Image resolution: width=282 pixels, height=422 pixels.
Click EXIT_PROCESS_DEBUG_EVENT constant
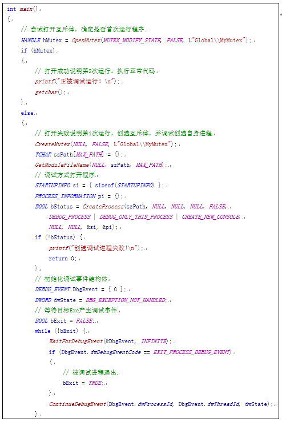[x=192, y=352]
